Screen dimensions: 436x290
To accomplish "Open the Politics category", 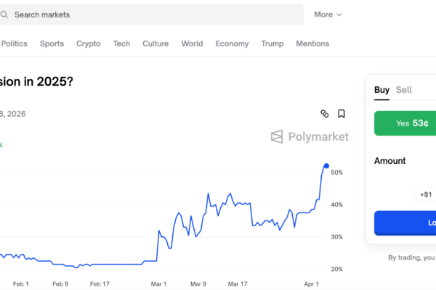I will click(x=15, y=43).
